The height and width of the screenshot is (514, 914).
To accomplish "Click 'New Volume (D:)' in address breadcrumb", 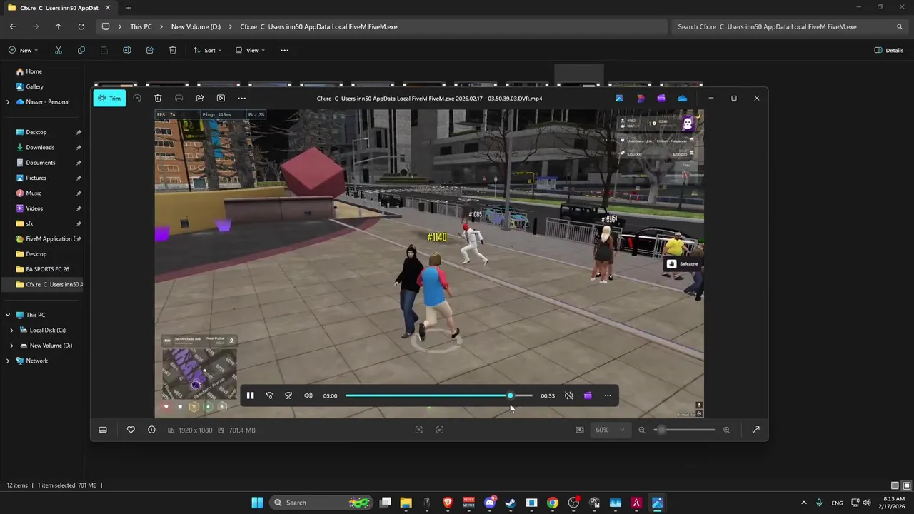I will [196, 26].
